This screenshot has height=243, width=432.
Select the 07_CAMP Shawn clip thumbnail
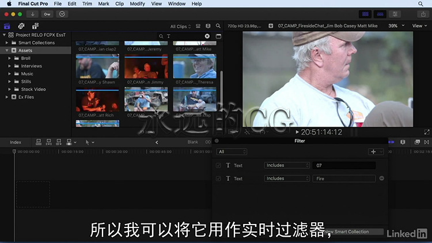[x=97, y=66]
